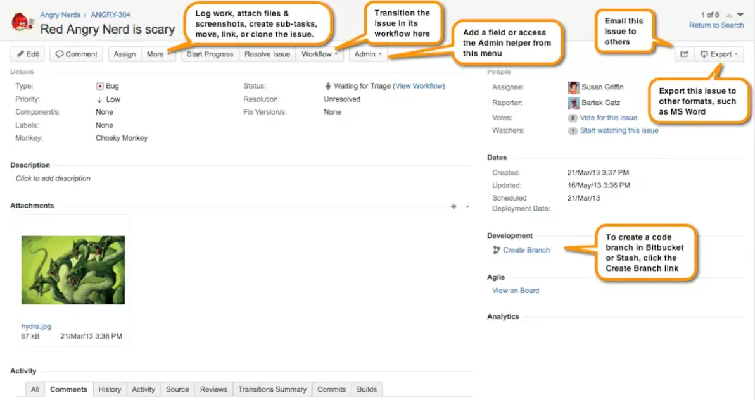Switch to the Transitions Summary tab
This screenshot has height=400, width=755.
(272, 389)
